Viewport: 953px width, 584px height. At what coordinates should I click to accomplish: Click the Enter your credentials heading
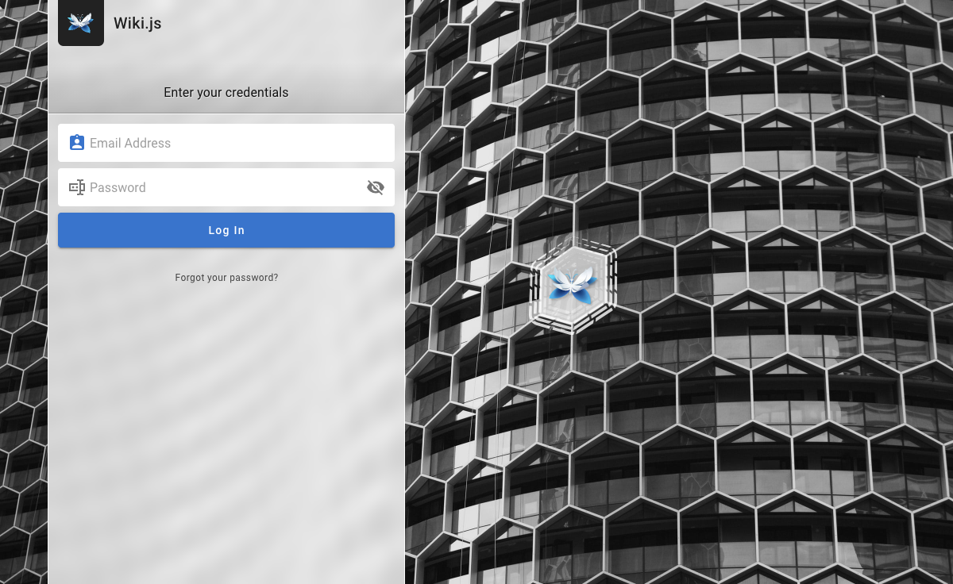[x=226, y=92]
